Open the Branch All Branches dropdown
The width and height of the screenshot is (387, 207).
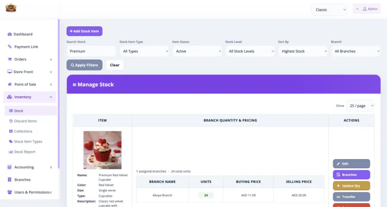356,51
